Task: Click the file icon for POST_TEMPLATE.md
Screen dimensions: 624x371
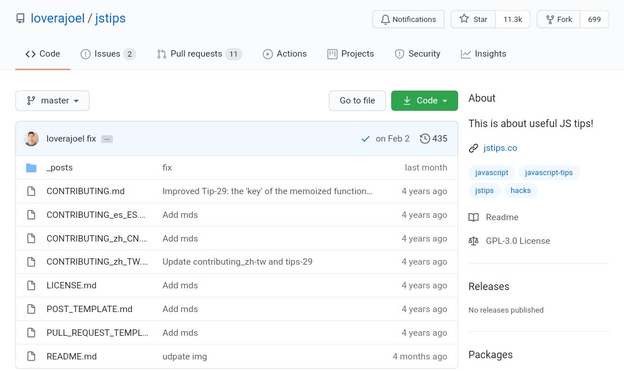Action: click(x=31, y=309)
